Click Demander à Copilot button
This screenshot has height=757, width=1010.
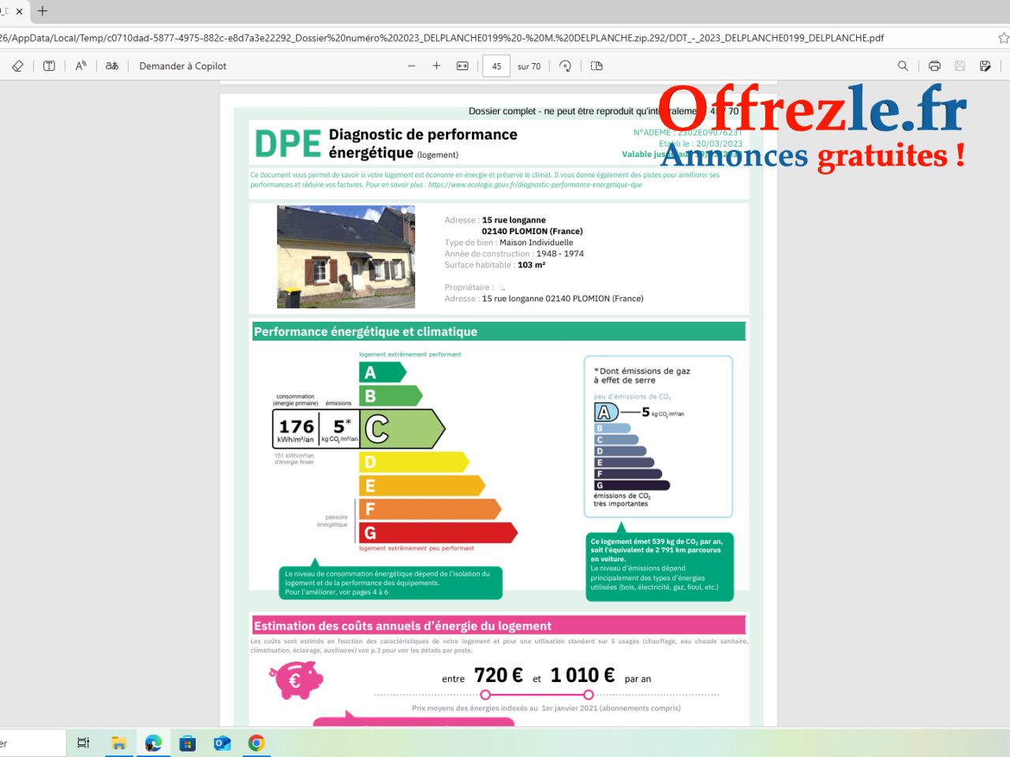pos(182,66)
